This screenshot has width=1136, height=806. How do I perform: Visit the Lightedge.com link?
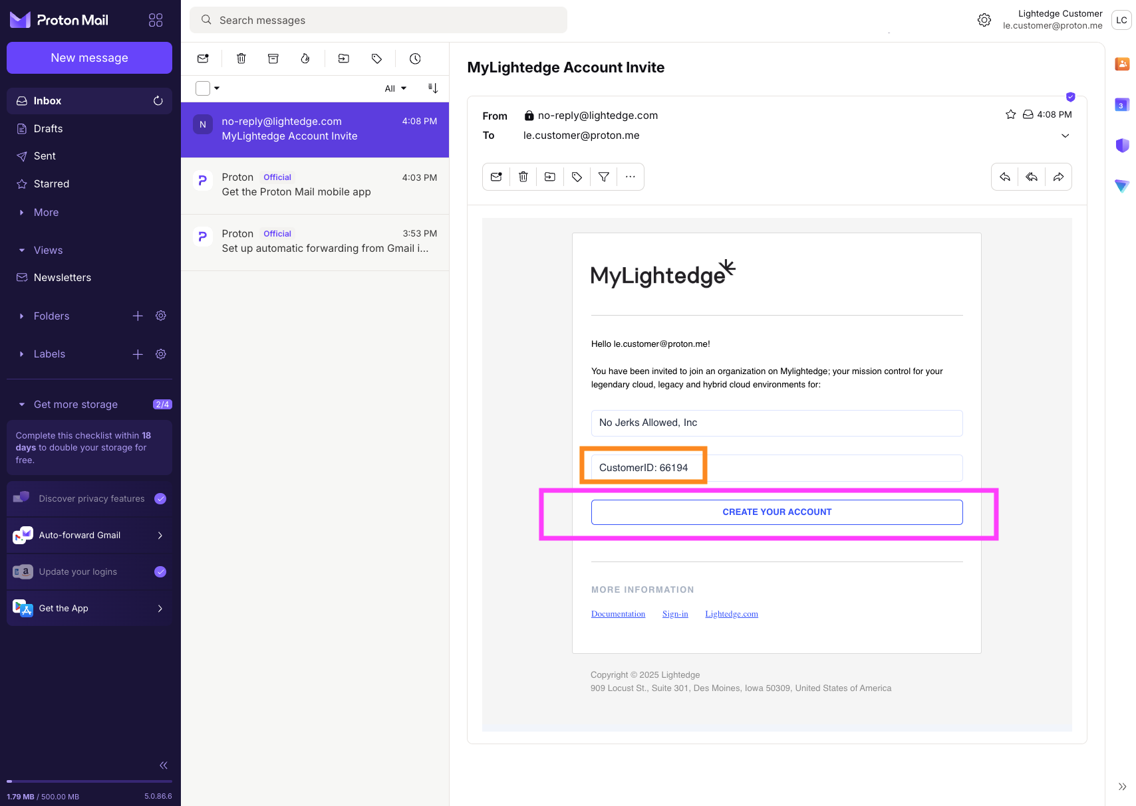click(x=732, y=614)
